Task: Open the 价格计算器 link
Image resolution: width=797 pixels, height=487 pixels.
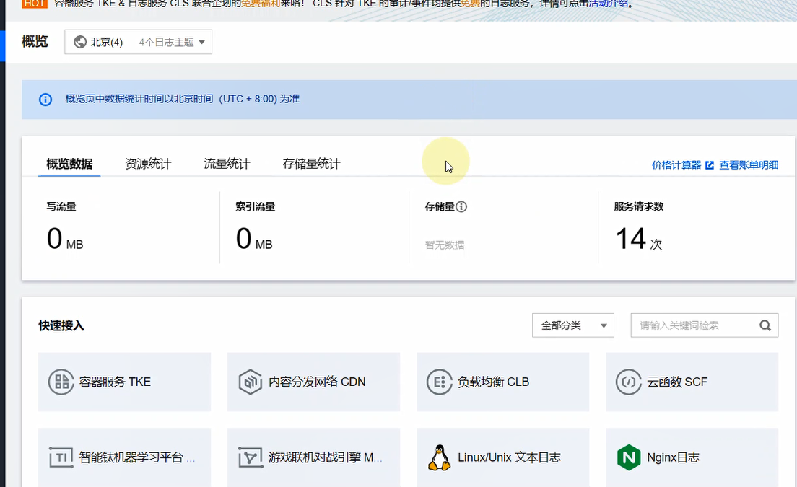Action: coord(676,165)
